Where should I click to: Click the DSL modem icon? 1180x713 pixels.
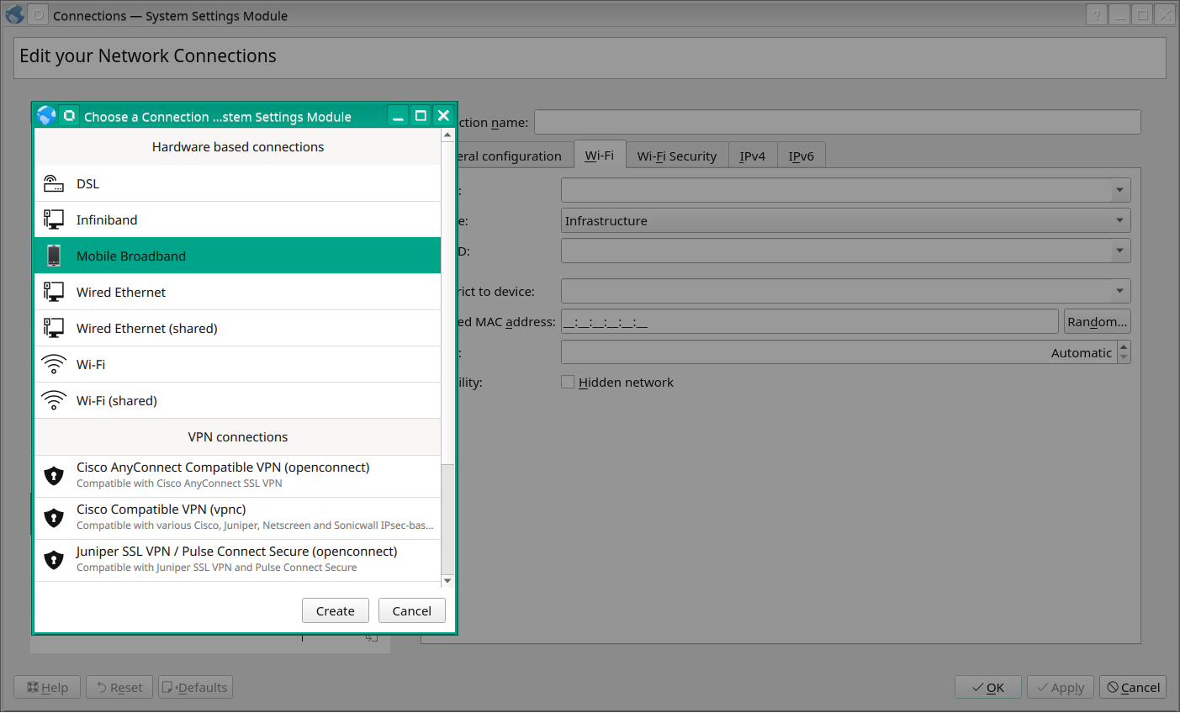pos(54,183)
